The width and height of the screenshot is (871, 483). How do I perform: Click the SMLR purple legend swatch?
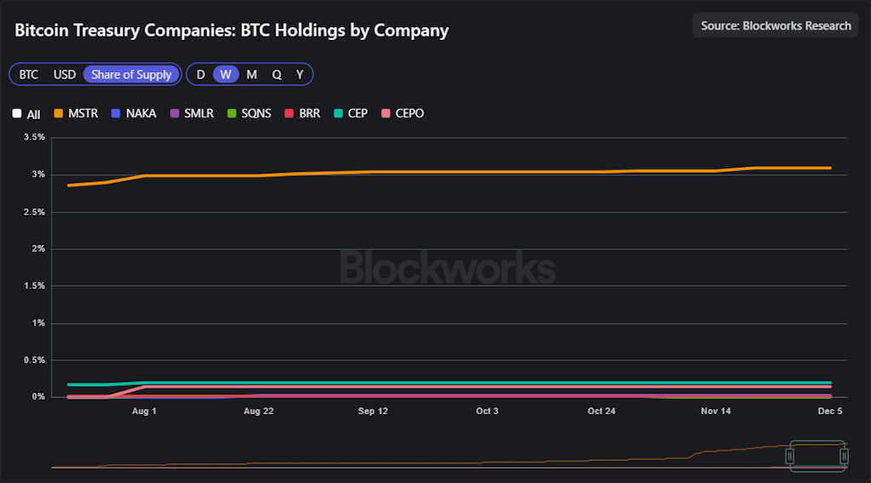click(x=176, y=113)
